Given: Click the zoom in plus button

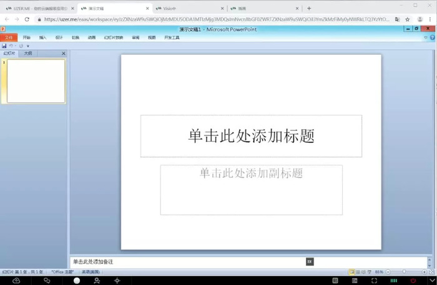Looking at the screenshot, I should coord(424,272).
